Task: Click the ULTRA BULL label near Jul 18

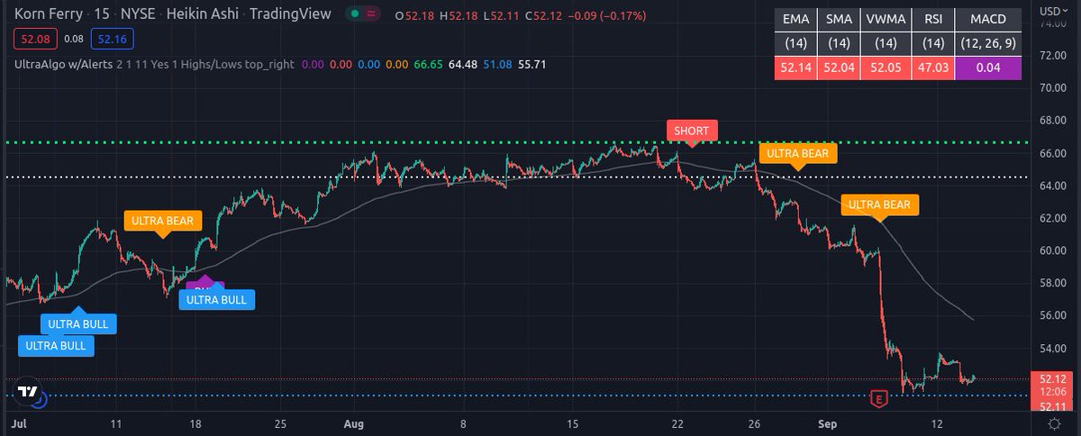Action: click(x=217, y=299)
